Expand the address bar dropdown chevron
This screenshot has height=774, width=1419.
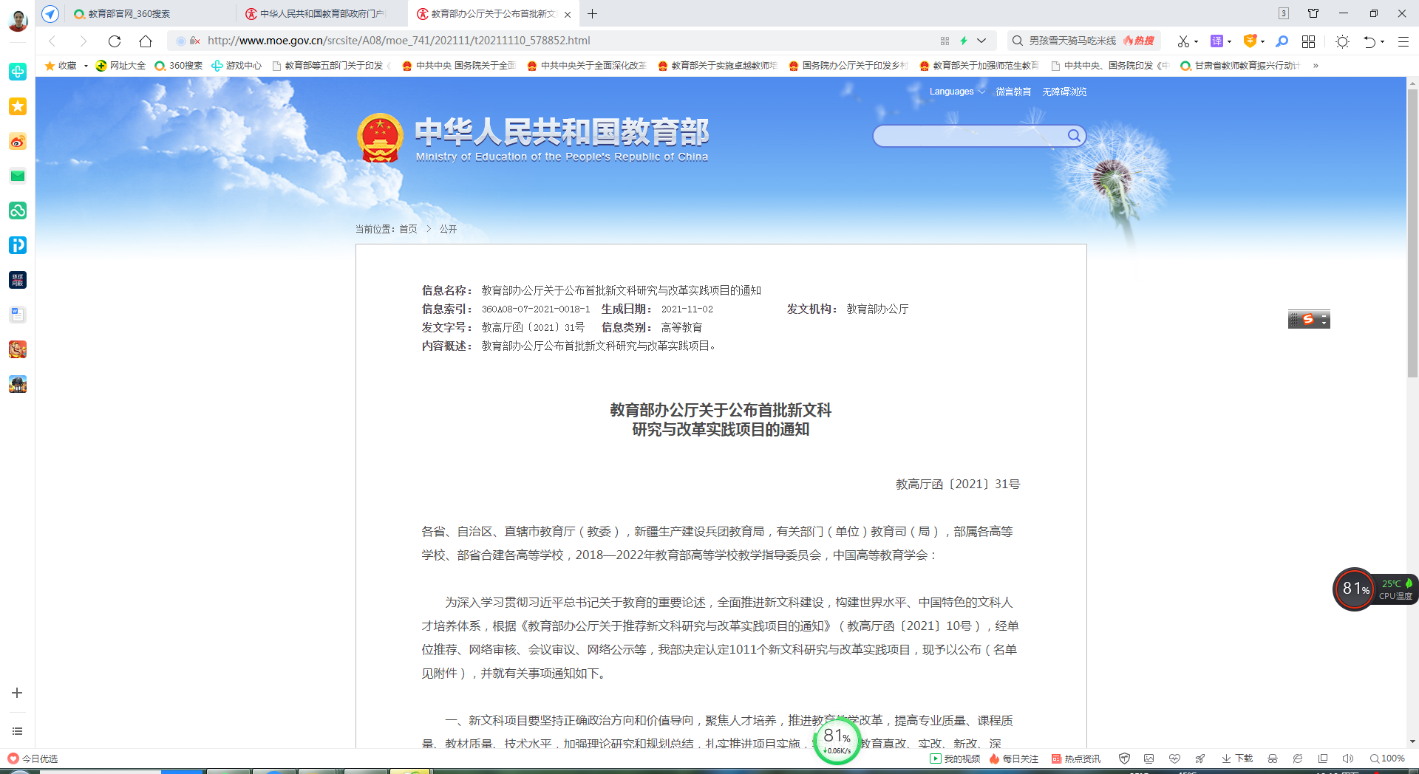(x=981, y=41)
